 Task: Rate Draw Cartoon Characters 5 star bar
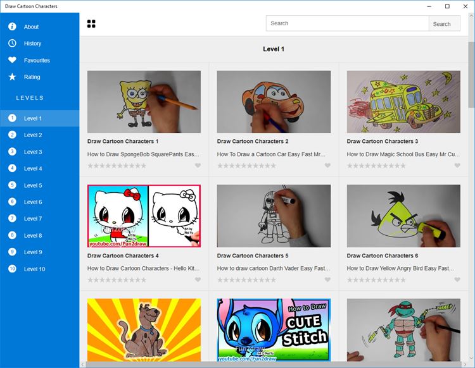246,280
